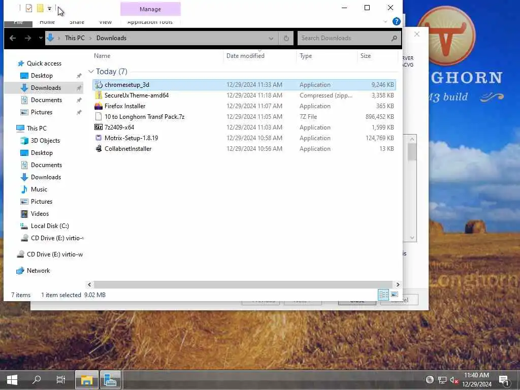Image resolution: width=520 pixels, height=390 pixels.
Task: Open Task View on the taskbar
Action: 61,380
